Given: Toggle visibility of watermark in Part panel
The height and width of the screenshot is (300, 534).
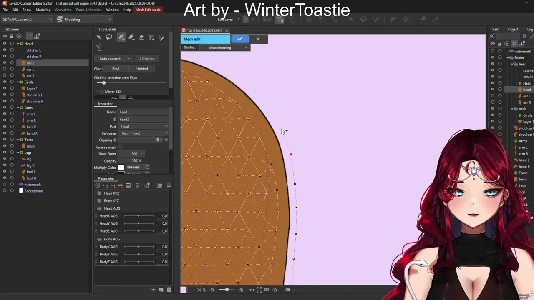Looking at the screenshot, I should 493,51.
